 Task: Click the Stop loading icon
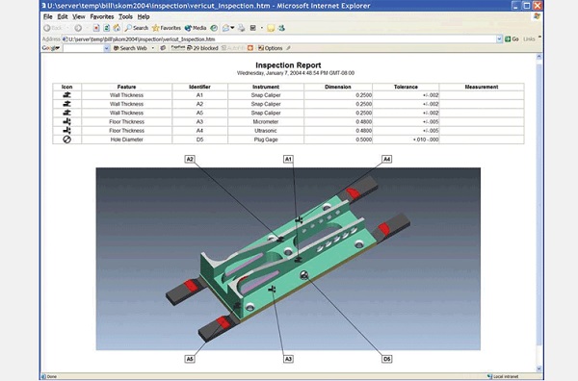pos(96,28)
